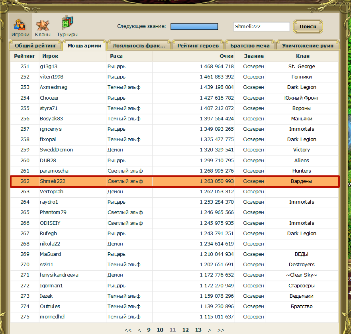Open the Братство меча tab
This screenshot has height=334, width=351.
point(250,45)
